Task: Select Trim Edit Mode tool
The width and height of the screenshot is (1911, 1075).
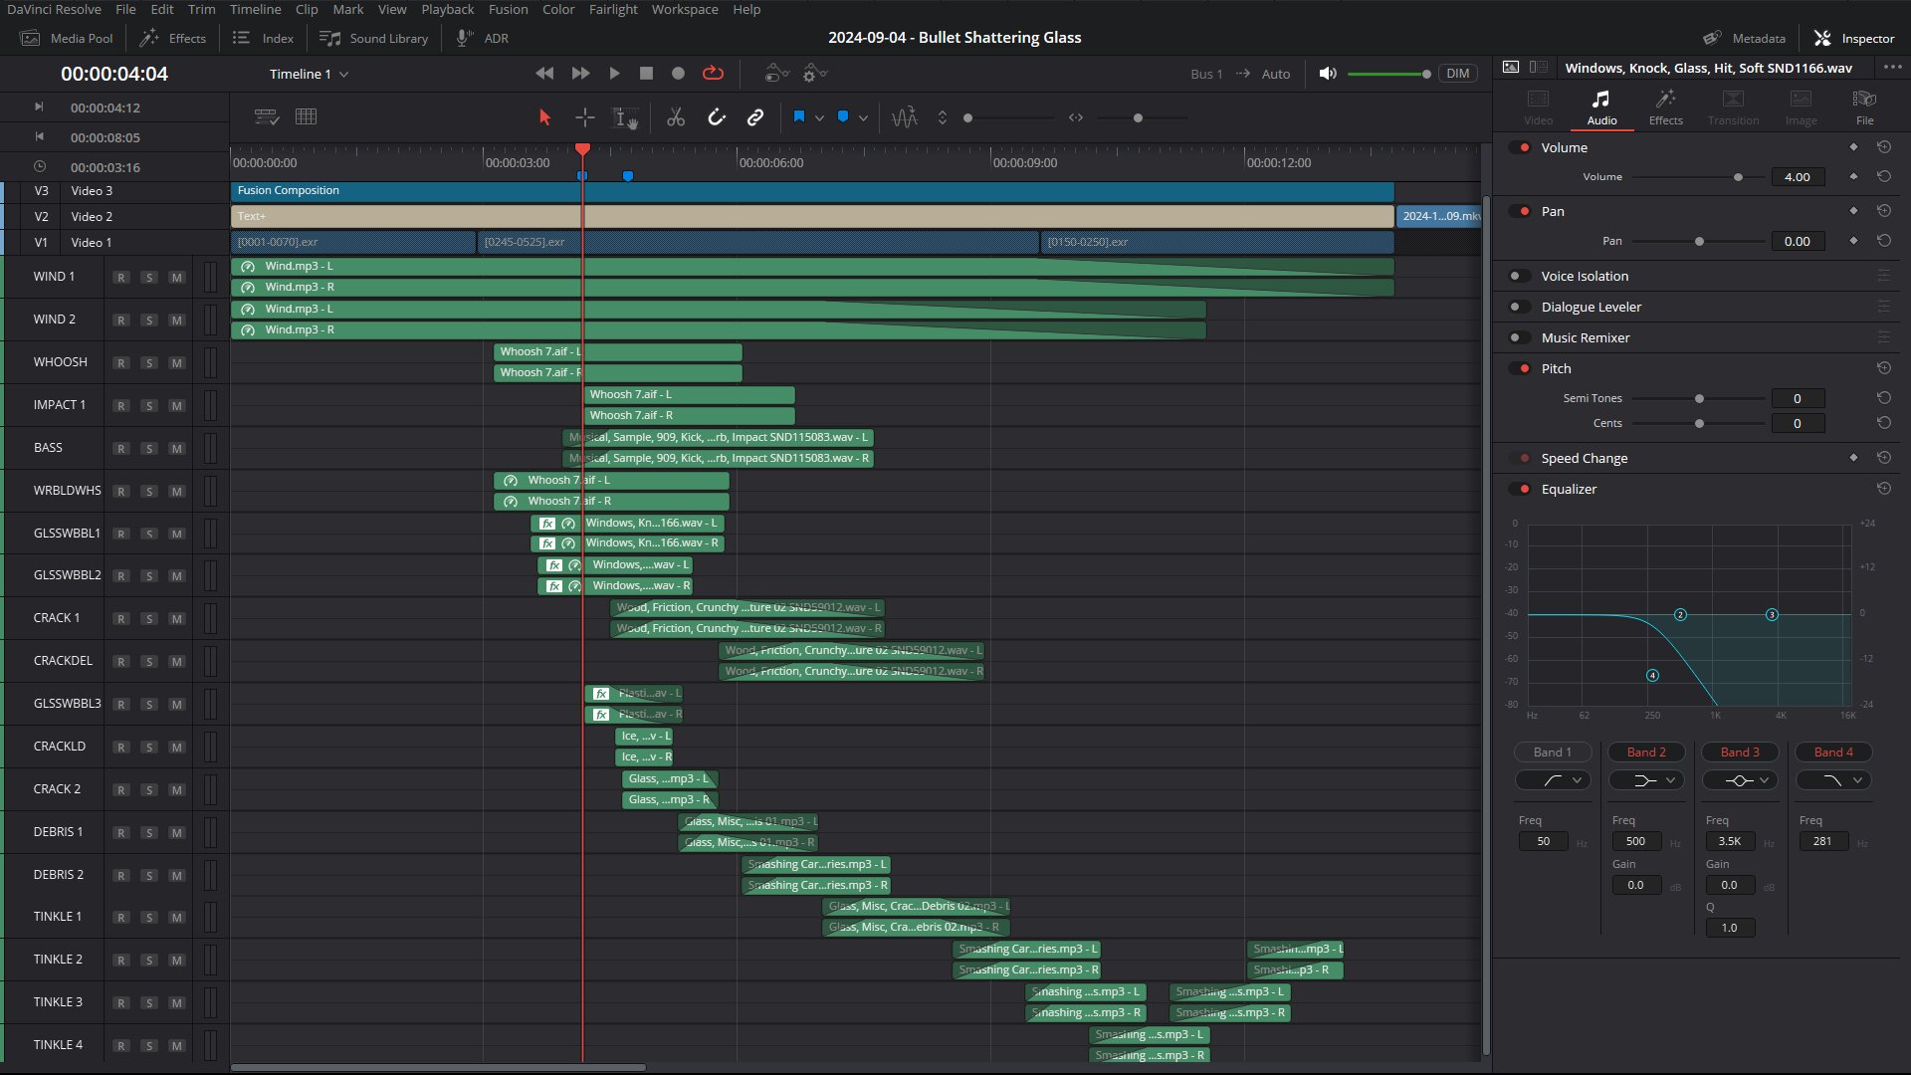Action: click(x=585, y=117)
